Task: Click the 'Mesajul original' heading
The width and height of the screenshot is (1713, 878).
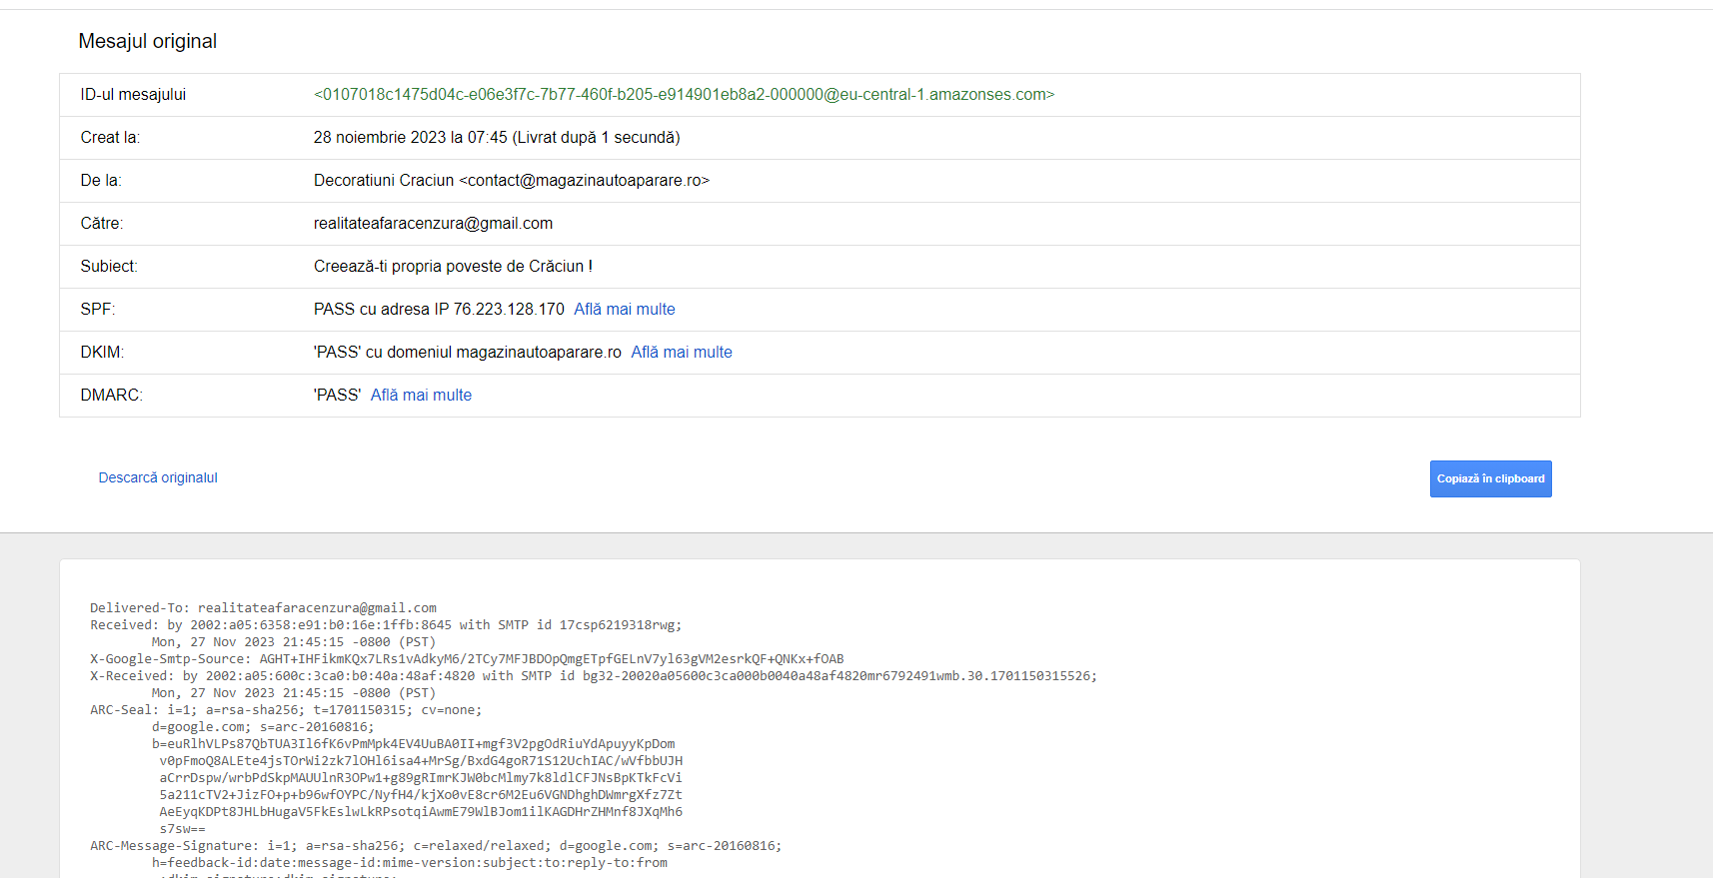Action: click(148, 41)
